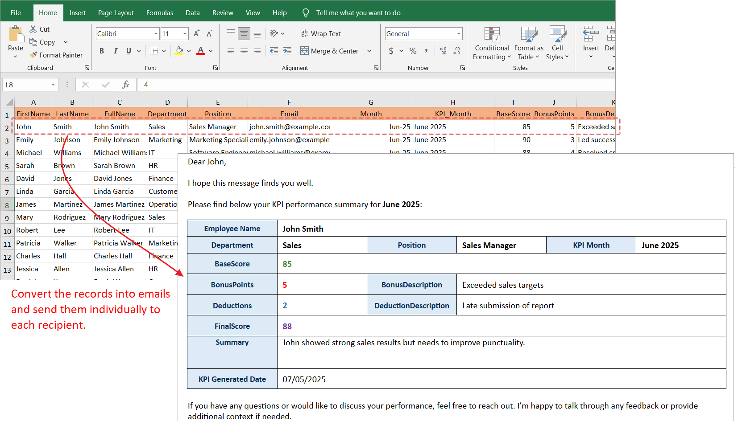
Task: Click the Format Painter brush icon
Action: (33, 55)
